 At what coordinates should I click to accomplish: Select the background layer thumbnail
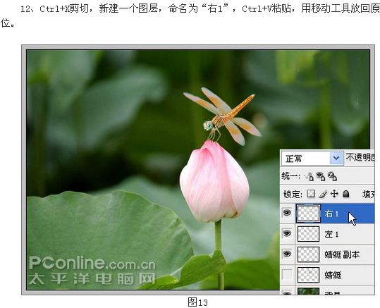click(x=308, y=291)
